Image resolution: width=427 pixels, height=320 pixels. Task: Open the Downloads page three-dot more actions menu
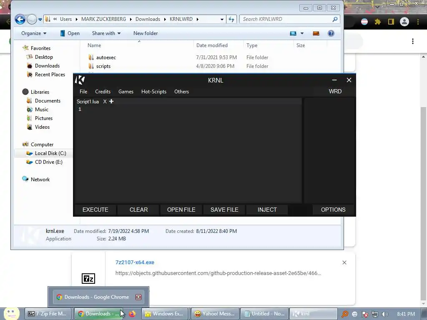pyautogui.click(x=413, y=41)
